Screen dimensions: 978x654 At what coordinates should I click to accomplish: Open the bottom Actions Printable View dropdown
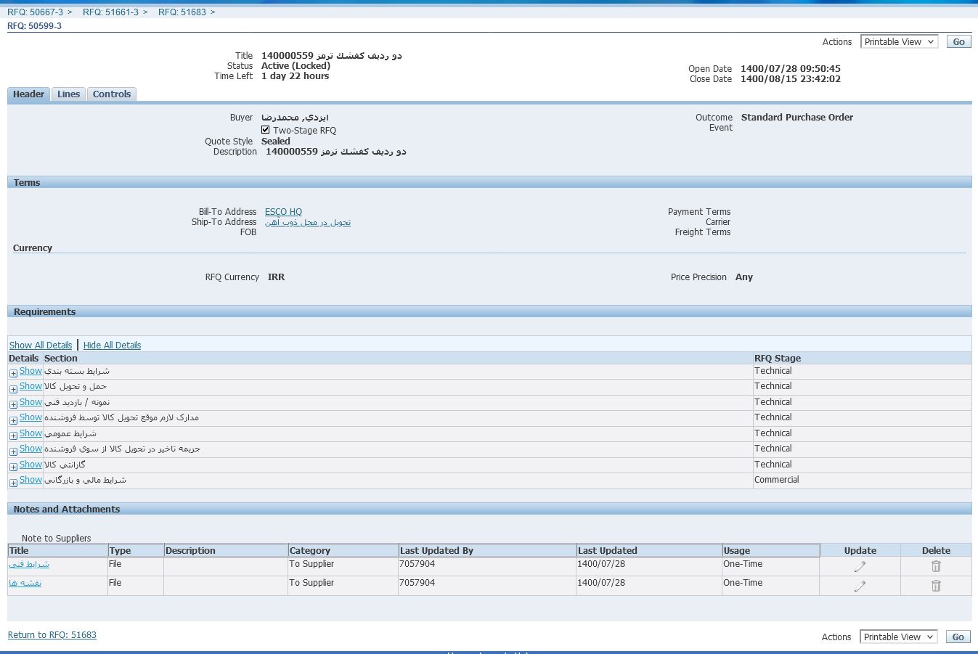point(898,637)
